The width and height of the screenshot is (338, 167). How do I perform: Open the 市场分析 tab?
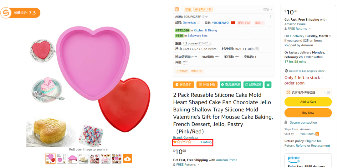[x=197, y=71]
